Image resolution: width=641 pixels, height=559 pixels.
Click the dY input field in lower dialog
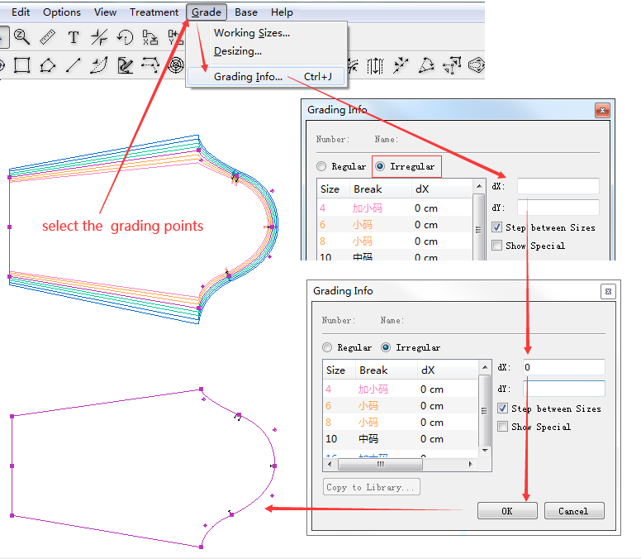(x=563, y=388)
